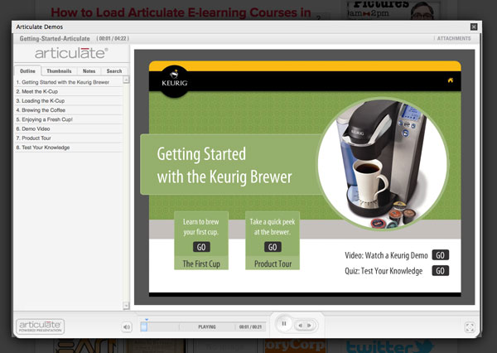Click GO next to Video: Watch a Keurig Demo
This screenshot has width=497, height=353.
(x=441, y=255)
